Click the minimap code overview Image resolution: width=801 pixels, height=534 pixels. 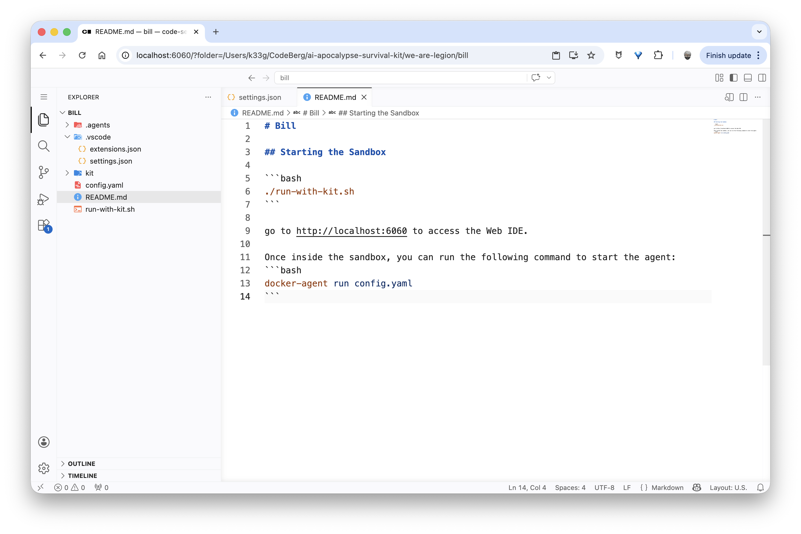tap(735, 126)
